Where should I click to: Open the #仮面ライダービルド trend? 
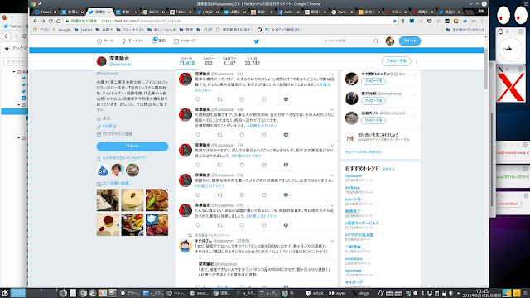pos(362,223)
